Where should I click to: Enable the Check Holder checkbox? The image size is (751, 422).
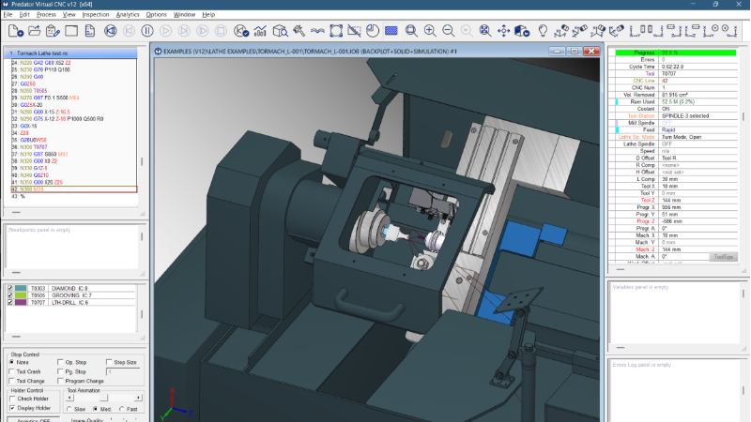click(x=13, y=399)
